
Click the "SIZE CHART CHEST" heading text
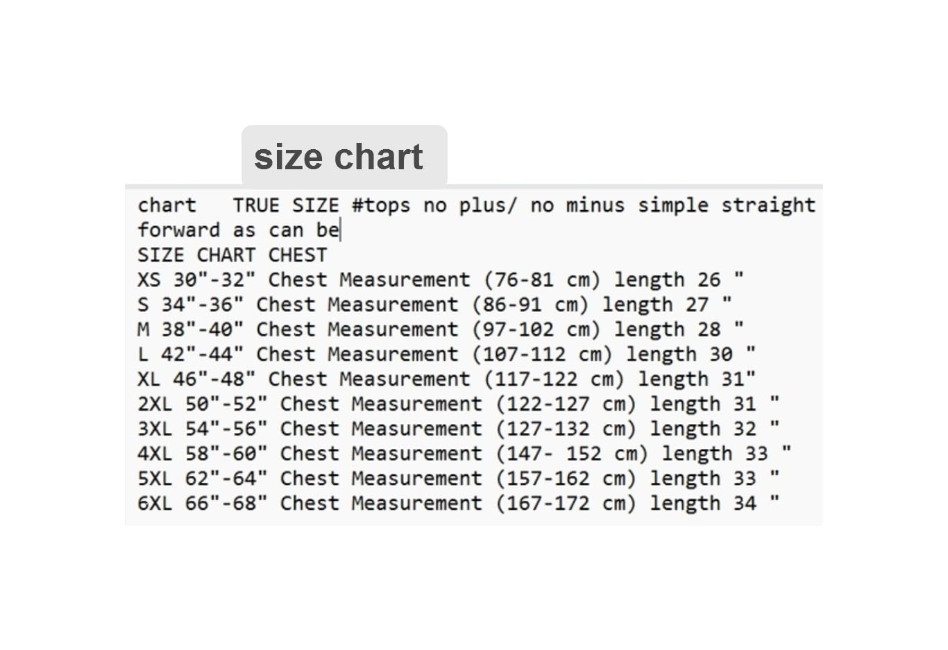[232, 255]
